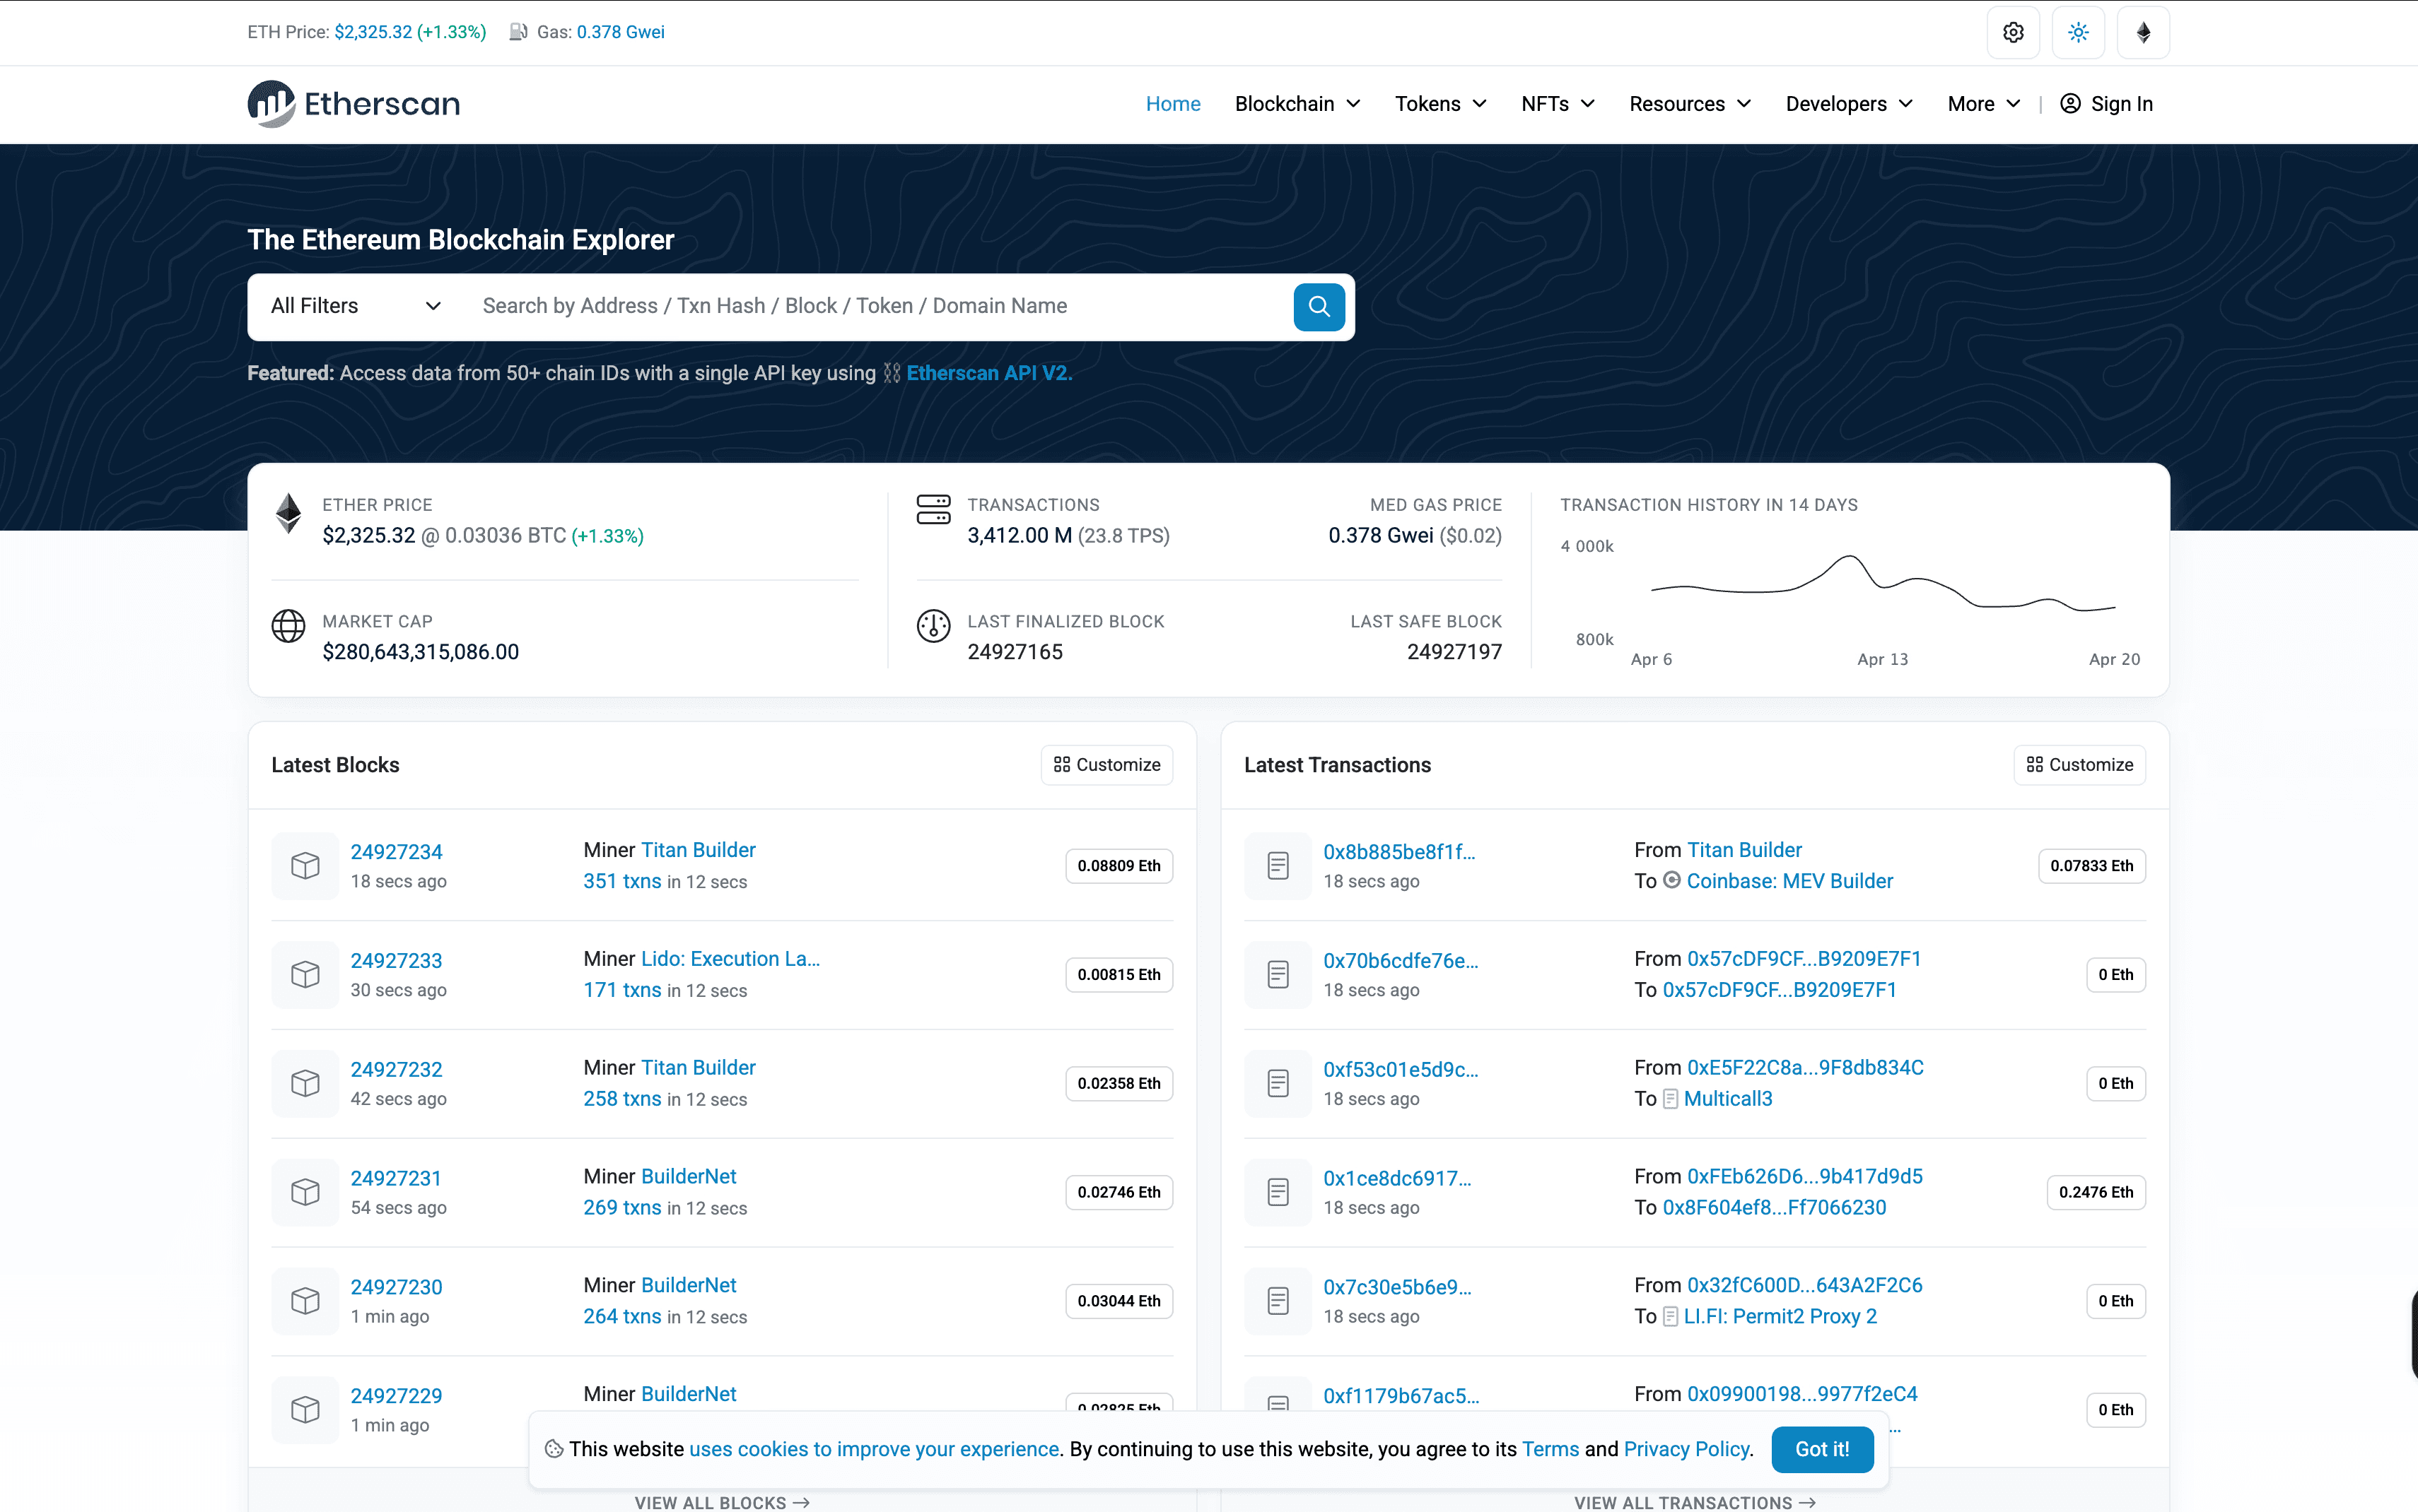Click the contract icon beside Multicall3

point(1670,1099)
